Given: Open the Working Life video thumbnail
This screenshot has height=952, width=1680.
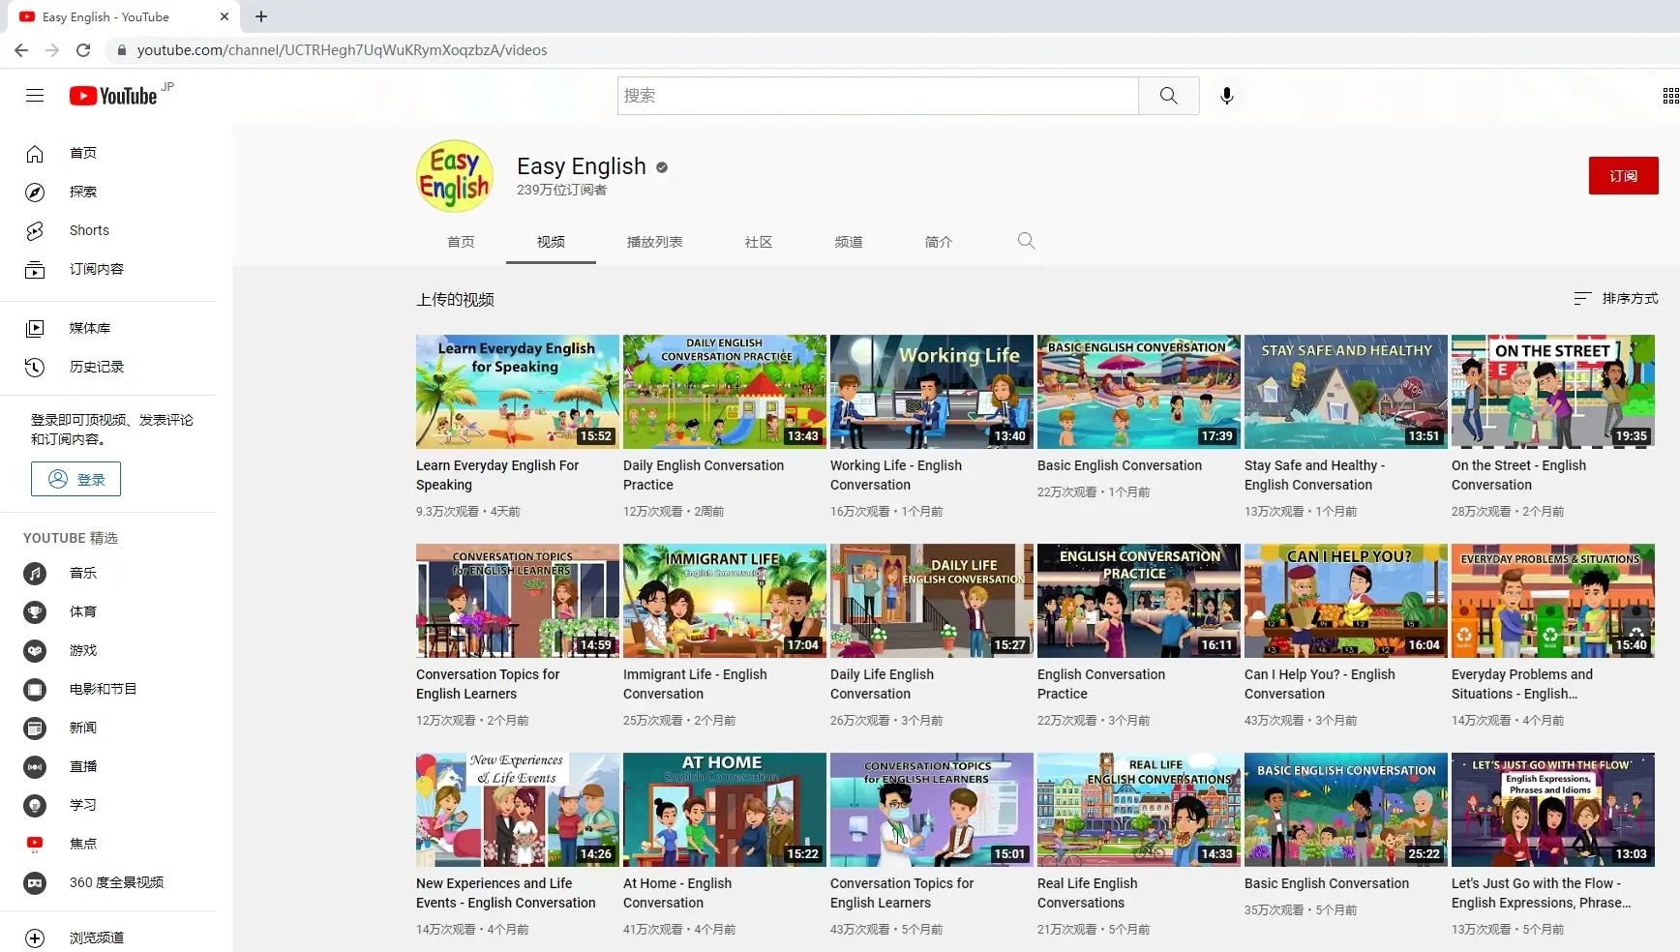Looking at the screenshot, I should (931, 392).
